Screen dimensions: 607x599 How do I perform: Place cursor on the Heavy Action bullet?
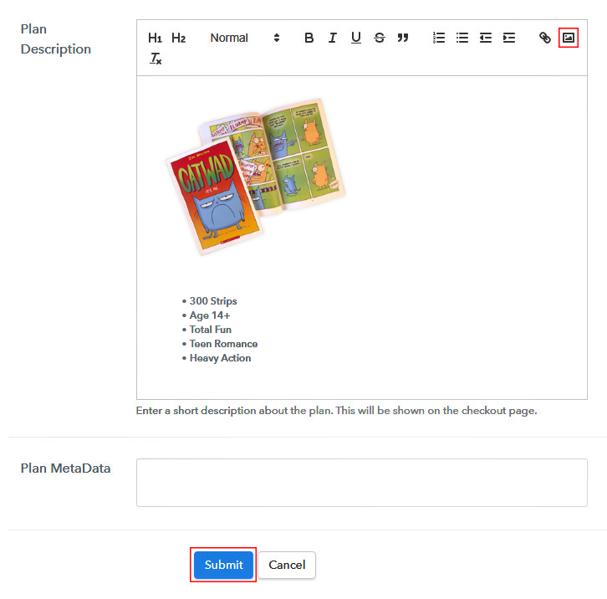click(x=220, y=358)
